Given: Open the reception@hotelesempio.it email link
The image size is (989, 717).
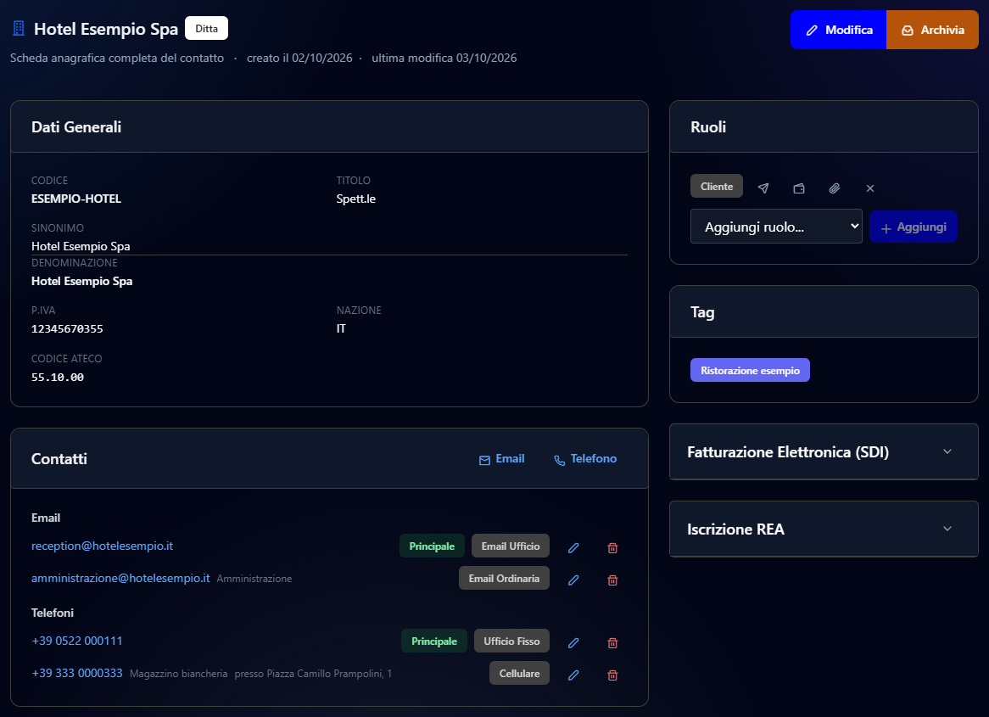Looking at the screenshot, I should pos(102,546).
